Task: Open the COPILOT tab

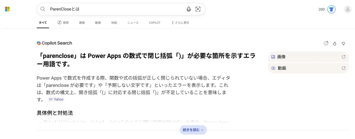Action: point(155,23)
